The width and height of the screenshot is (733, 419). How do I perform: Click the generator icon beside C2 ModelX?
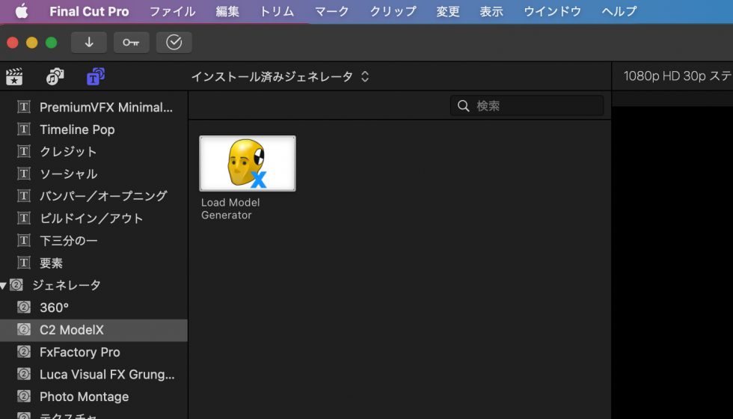coord(24,330)
